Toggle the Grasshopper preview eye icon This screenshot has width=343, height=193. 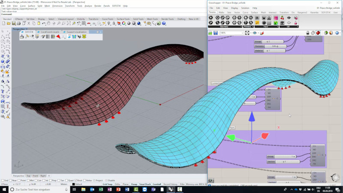coord(255,33)
